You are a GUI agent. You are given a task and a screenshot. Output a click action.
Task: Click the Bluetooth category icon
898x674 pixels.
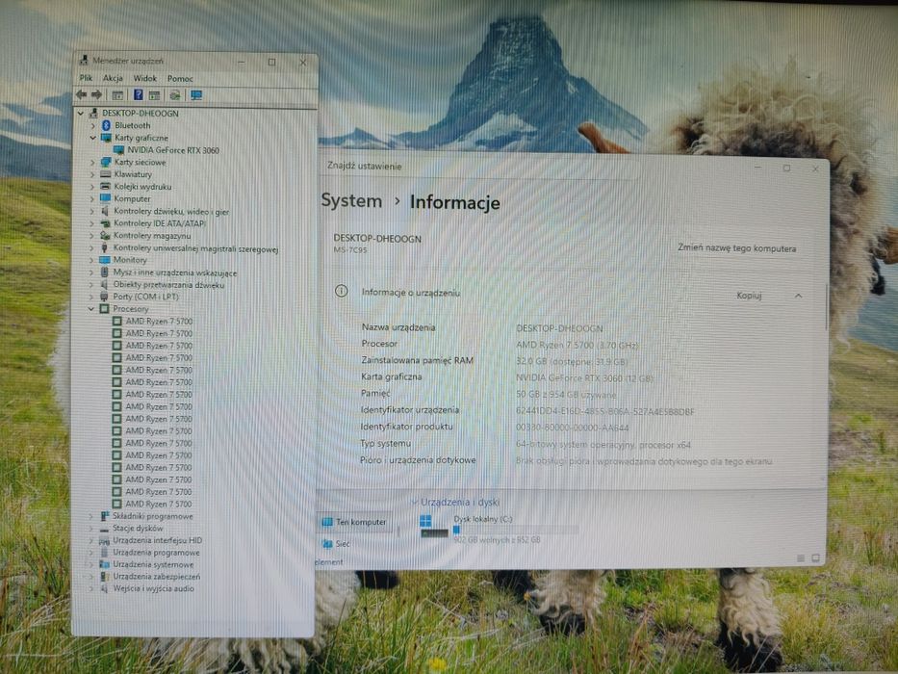(106, 125)
